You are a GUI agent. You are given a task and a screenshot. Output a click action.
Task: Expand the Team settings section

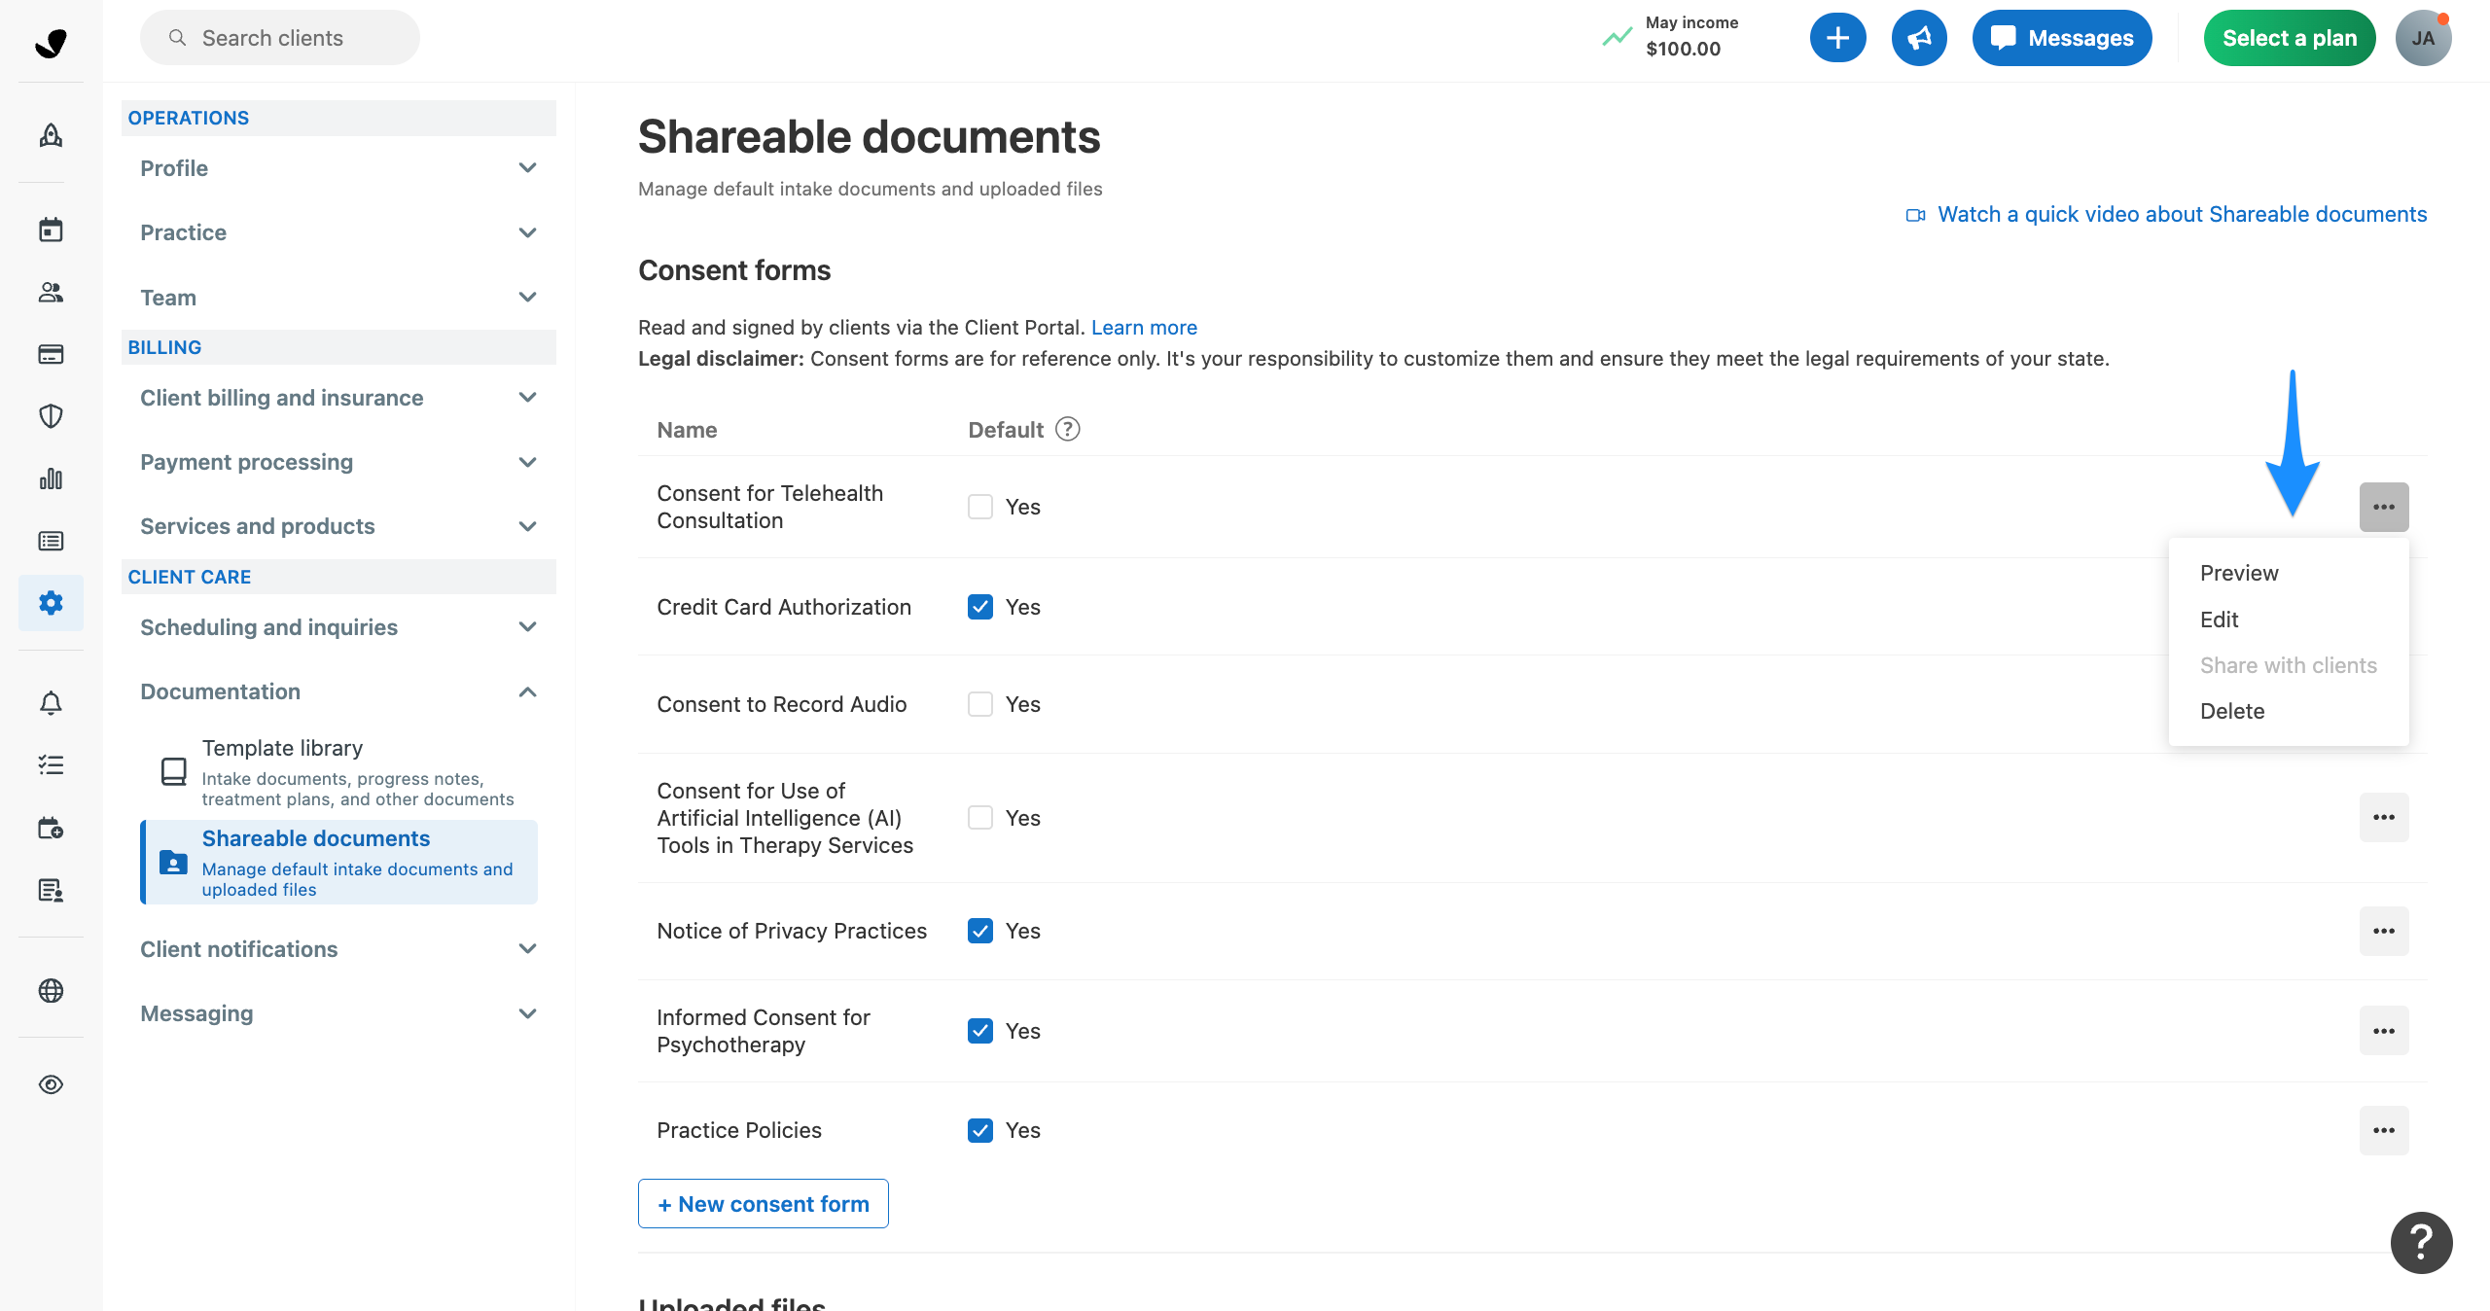click(338, 298)
